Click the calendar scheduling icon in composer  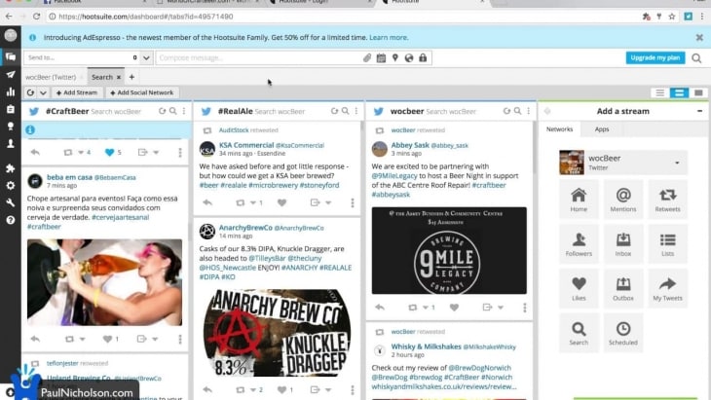[381, 58]
